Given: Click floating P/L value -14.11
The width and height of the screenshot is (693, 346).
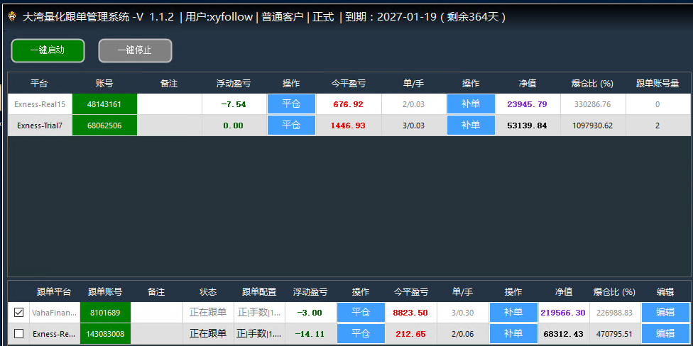Looking at the screenshot, I should (x=310, y=334).
